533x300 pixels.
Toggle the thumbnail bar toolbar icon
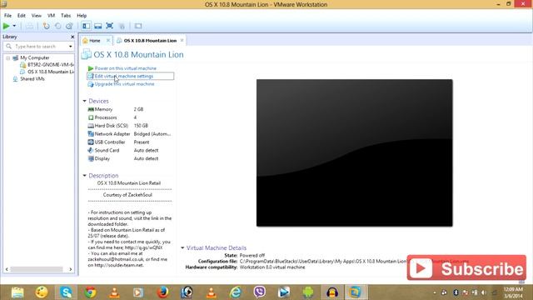click(x=98, y=26)
